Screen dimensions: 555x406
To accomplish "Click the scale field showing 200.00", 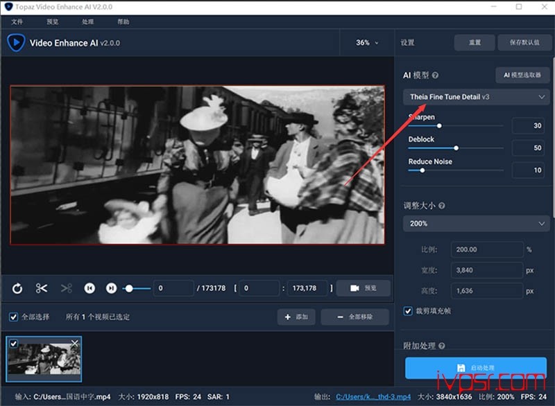I will tap(487, 249).
